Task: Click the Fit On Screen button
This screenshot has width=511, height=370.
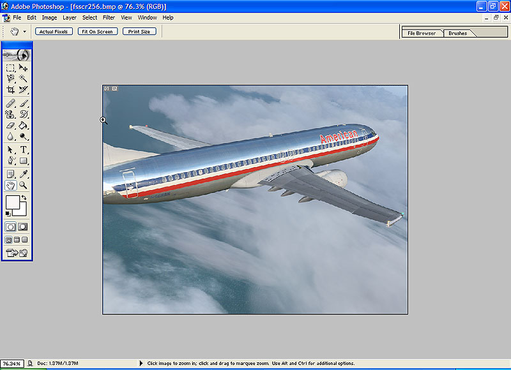Action: (98, 31)
